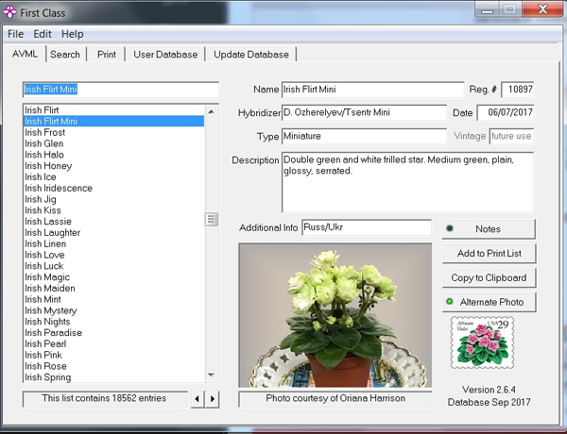Open the Help menu
Screen dimensions: 567x434
pyautogui.click(x=73, y=34)
